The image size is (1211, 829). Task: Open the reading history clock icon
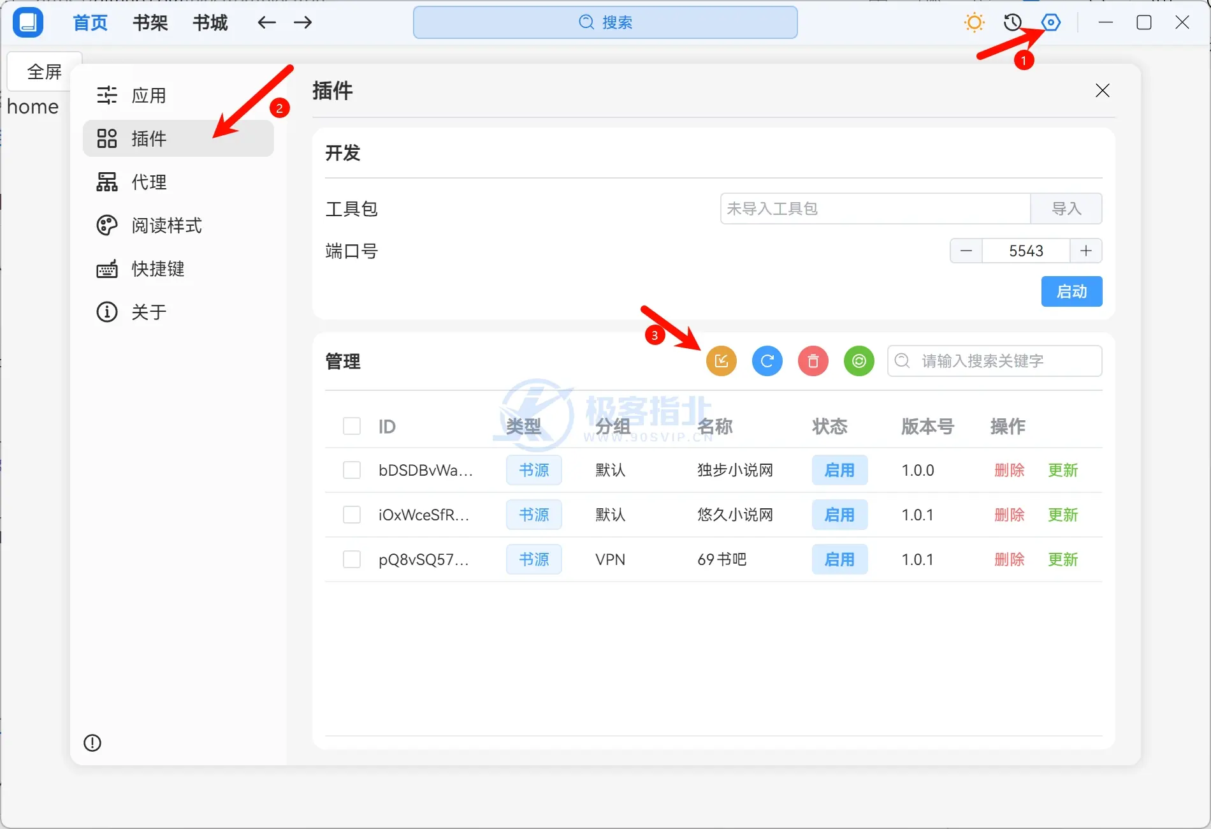click(1013, 22)
